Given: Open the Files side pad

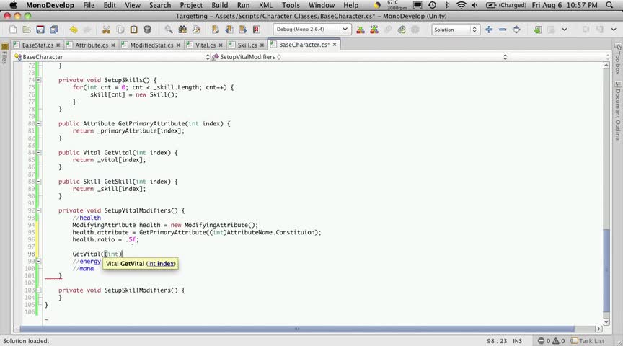Looking at the screenshot, I should (x=4, y=54).
